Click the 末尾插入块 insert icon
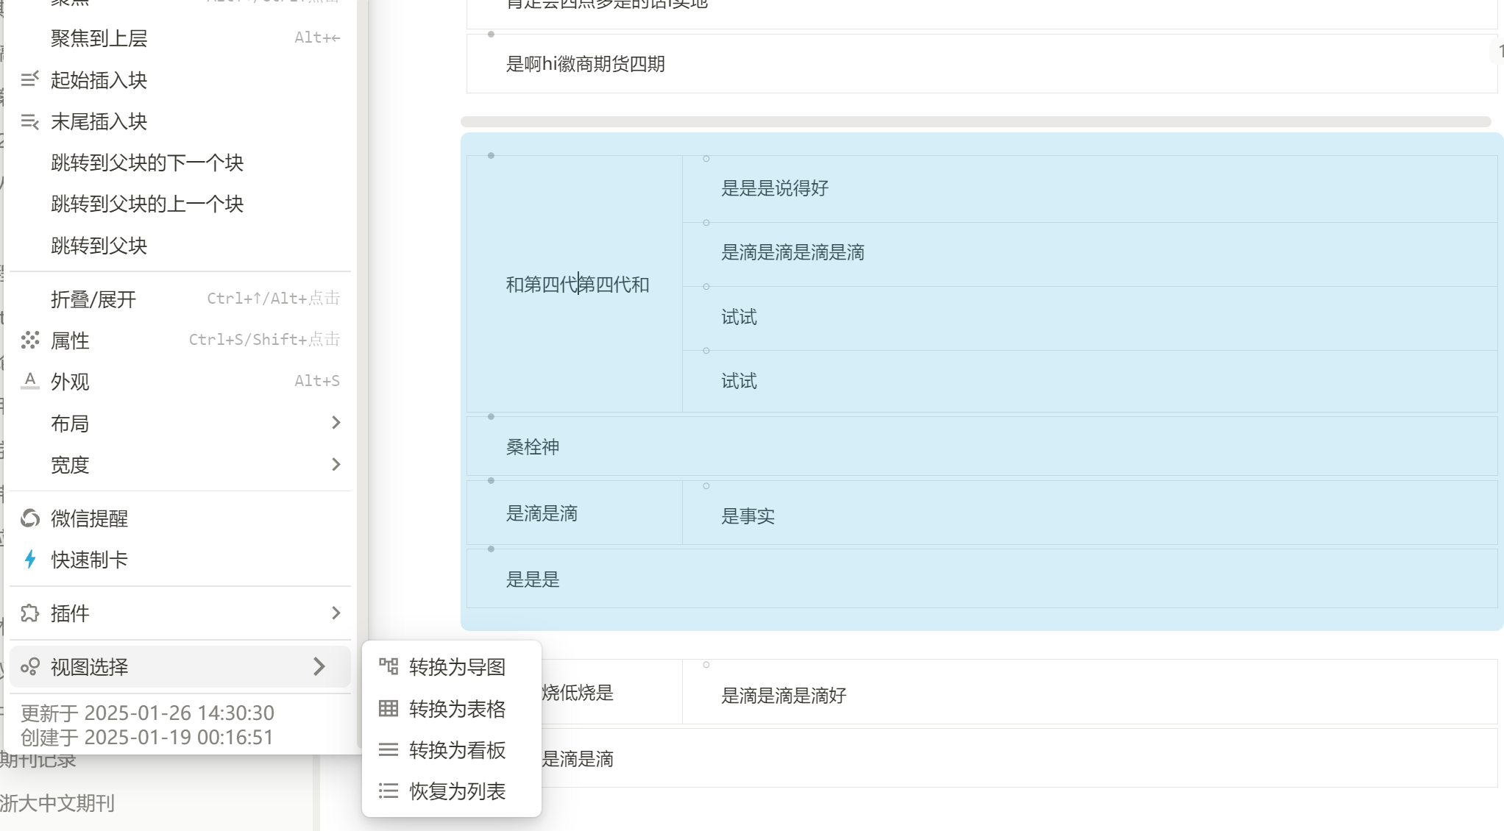The image size is (1504, 831). click(x=29, y=121)
